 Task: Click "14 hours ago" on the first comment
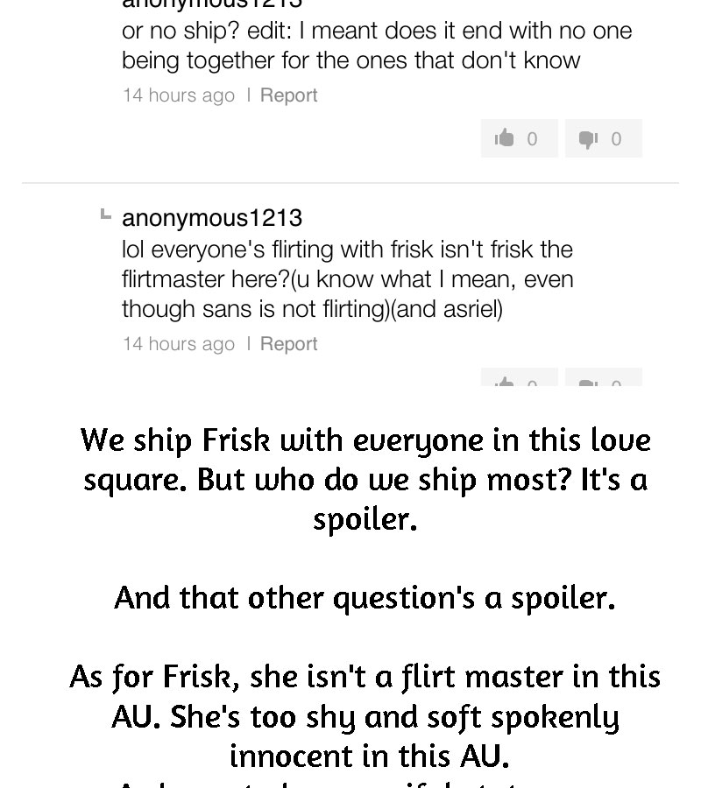click(x=179, y=95)
